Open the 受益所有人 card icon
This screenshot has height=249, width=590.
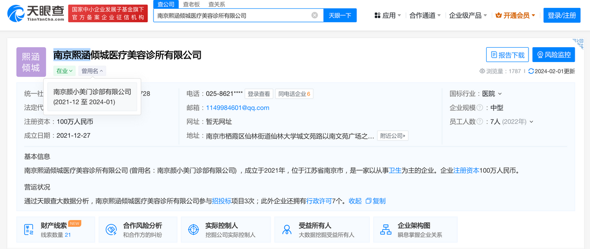[287, 229]
